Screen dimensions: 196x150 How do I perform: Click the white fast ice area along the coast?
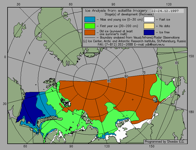122,133
